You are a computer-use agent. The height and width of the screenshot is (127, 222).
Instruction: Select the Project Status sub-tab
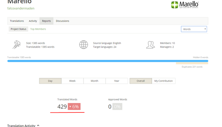point(18,29)
